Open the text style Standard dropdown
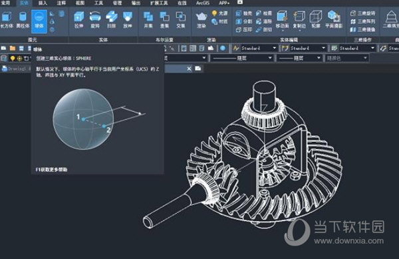This screenshot has height=259, width=399. [255, 48]
